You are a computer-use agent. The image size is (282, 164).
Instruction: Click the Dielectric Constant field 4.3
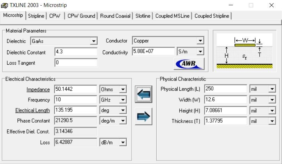pyautogui.click(x=76, y=52)
